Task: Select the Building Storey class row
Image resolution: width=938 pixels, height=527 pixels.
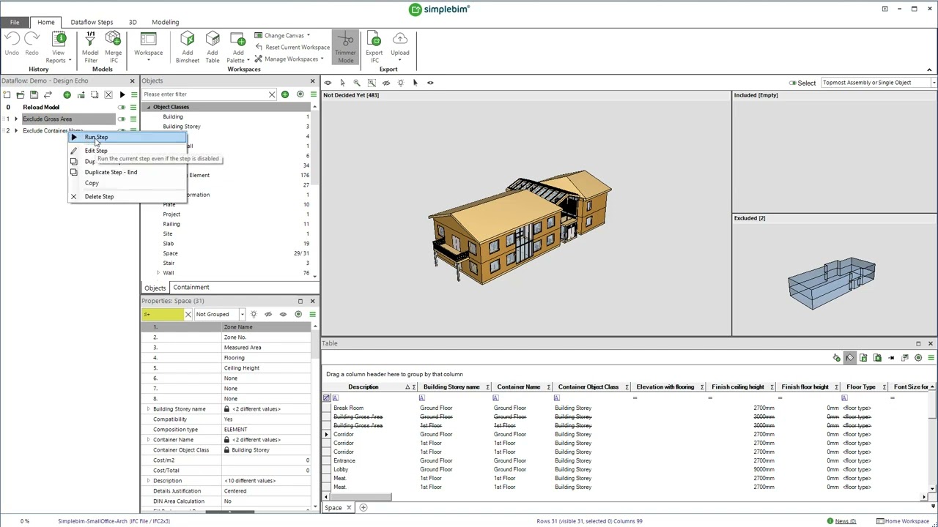Action: click(227, 127)
